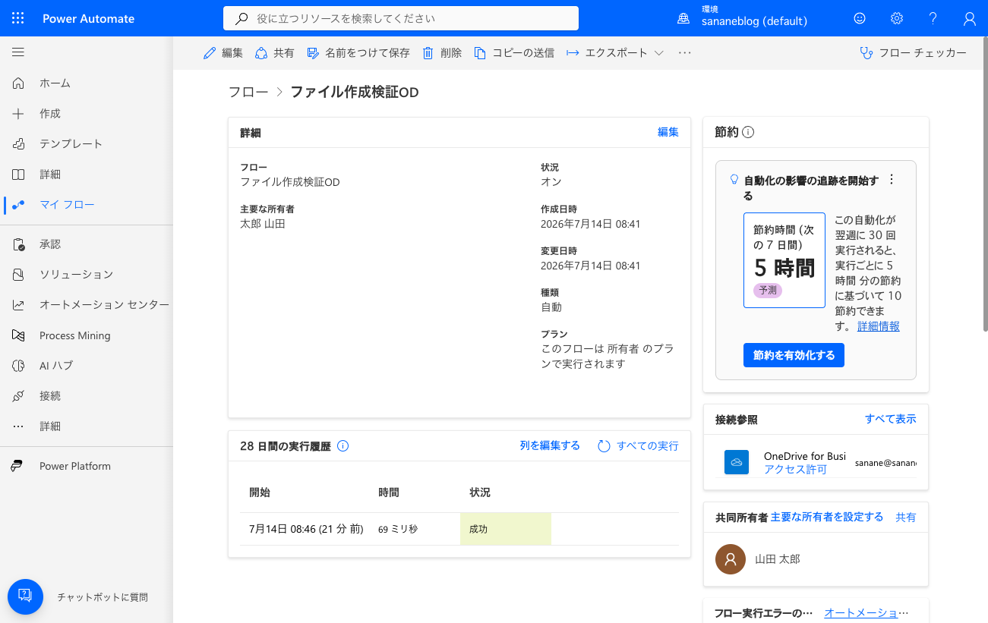Click the 開始 column header

coord(260,492)
